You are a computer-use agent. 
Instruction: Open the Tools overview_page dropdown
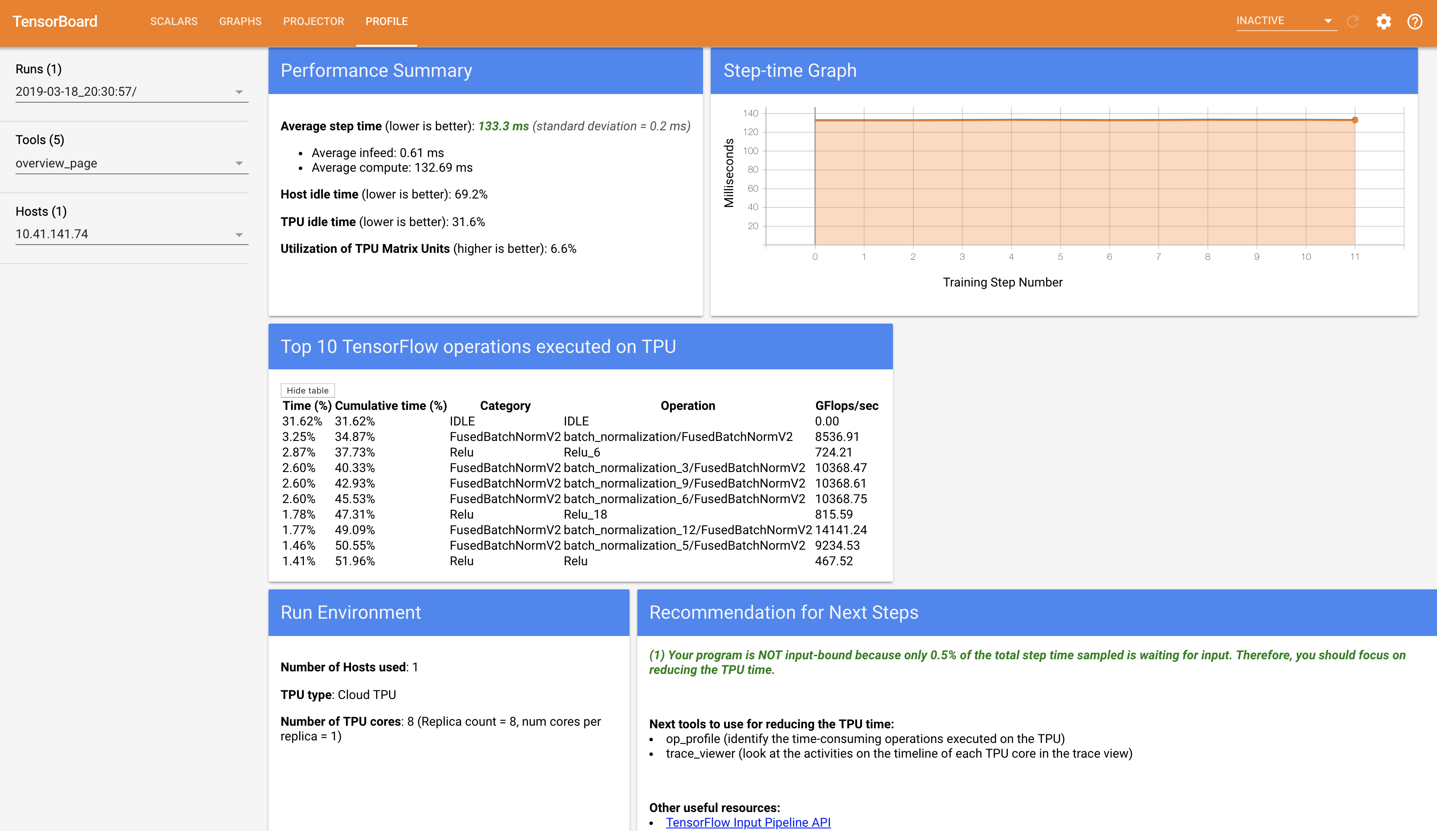(x=131, y=164)
